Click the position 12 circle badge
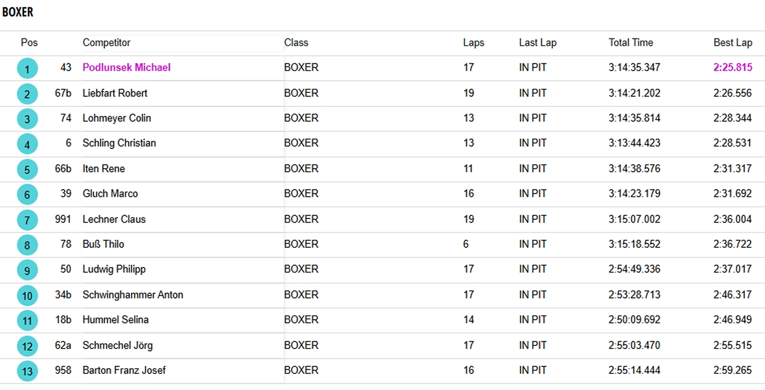Screen dimensions: 765x390 (27, 346)
